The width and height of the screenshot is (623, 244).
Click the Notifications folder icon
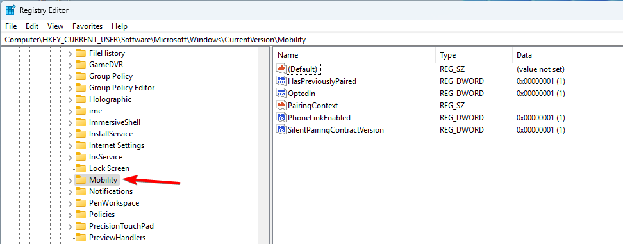pos(81,191)
